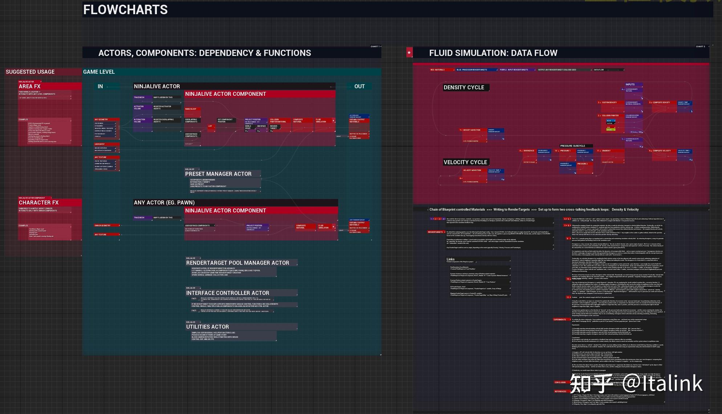
Task: Select the Chart 1 corner label
Action: point(375,46)
